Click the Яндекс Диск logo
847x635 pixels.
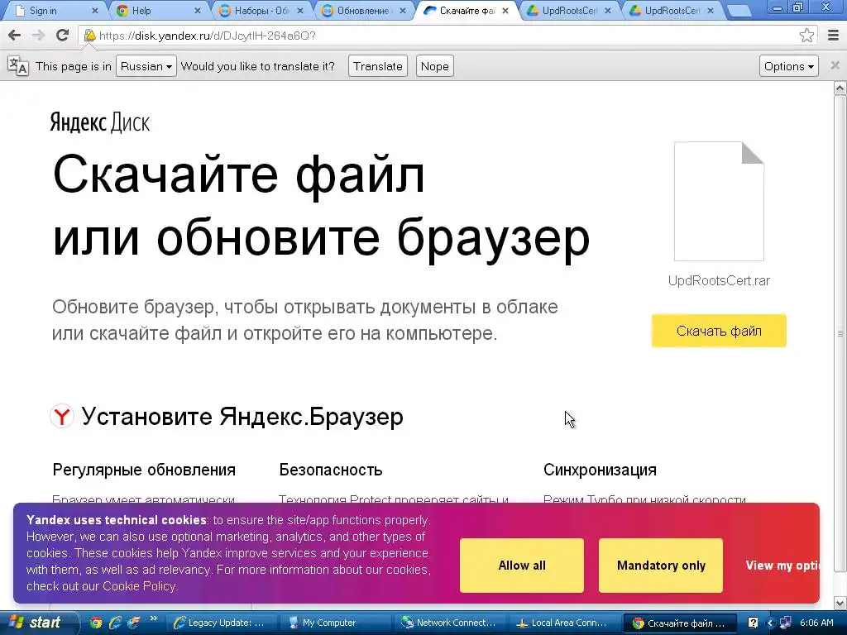click(x=100, y=122)
